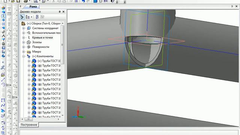Click the Print icon in the top toolbar
The height and width of the screenshot is (135, 240).
(26, 1)
